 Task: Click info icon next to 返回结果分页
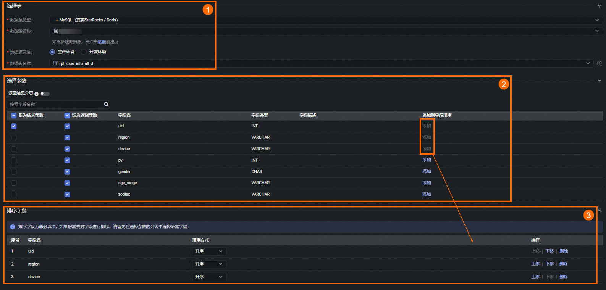[x=37, y=94]
